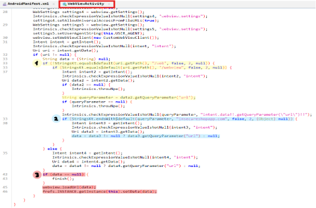Click the checkExpressionValueIsNotNull(intent3, "intent") line
This screenshot has width=316, height=208.
pos(145,128)
